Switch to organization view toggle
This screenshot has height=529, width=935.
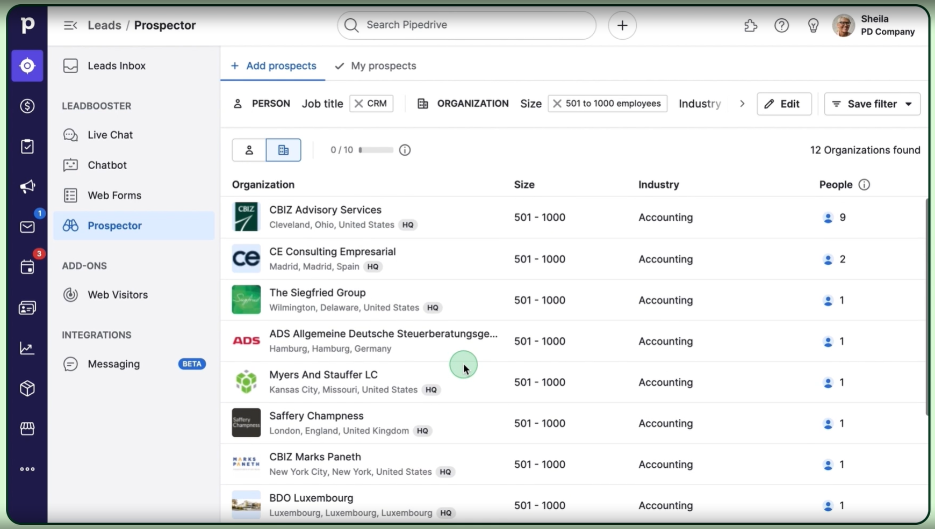[283, 150]
